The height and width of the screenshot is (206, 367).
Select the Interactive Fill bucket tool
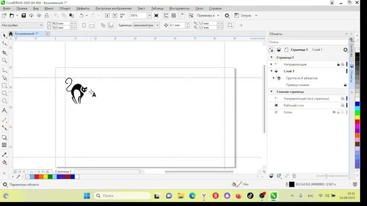[x=4, y=163]
